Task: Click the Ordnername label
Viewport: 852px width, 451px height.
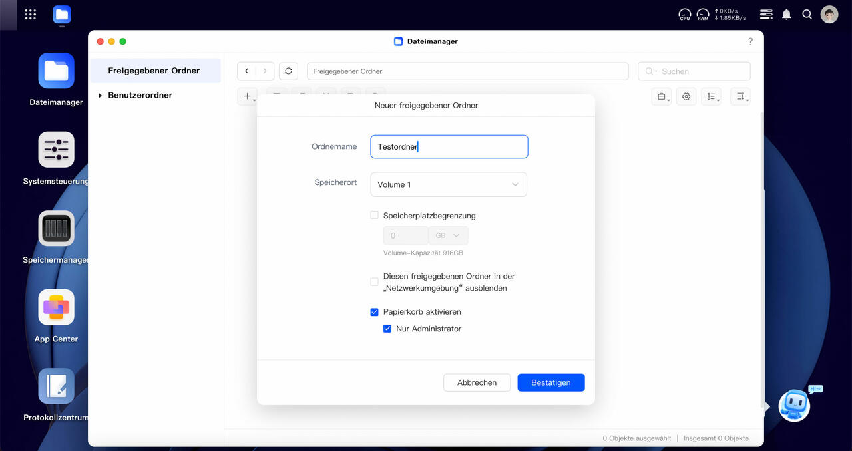Action: (334, 146)
